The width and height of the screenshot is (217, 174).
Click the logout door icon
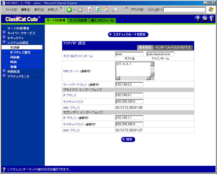point(212,19)
